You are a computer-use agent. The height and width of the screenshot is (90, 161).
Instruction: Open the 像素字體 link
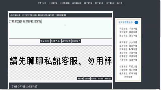pos(123,73)
